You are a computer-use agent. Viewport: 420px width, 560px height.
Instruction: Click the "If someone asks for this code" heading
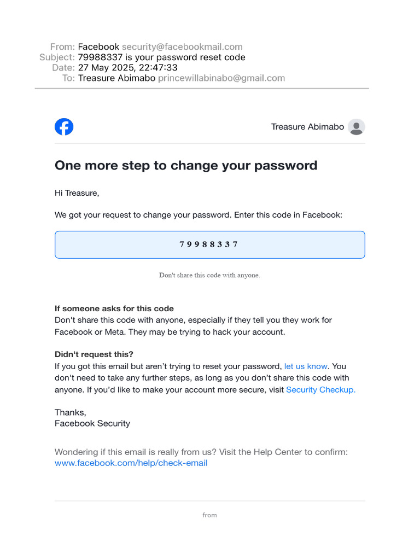(114, 308)
